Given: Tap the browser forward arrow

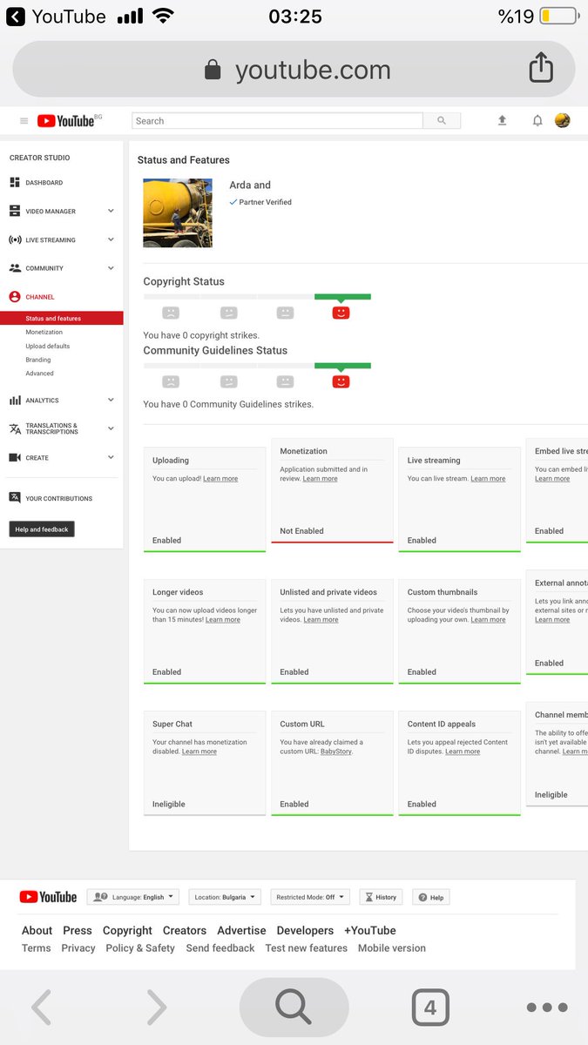Looking at the screenshot, I should [156, 1008].
